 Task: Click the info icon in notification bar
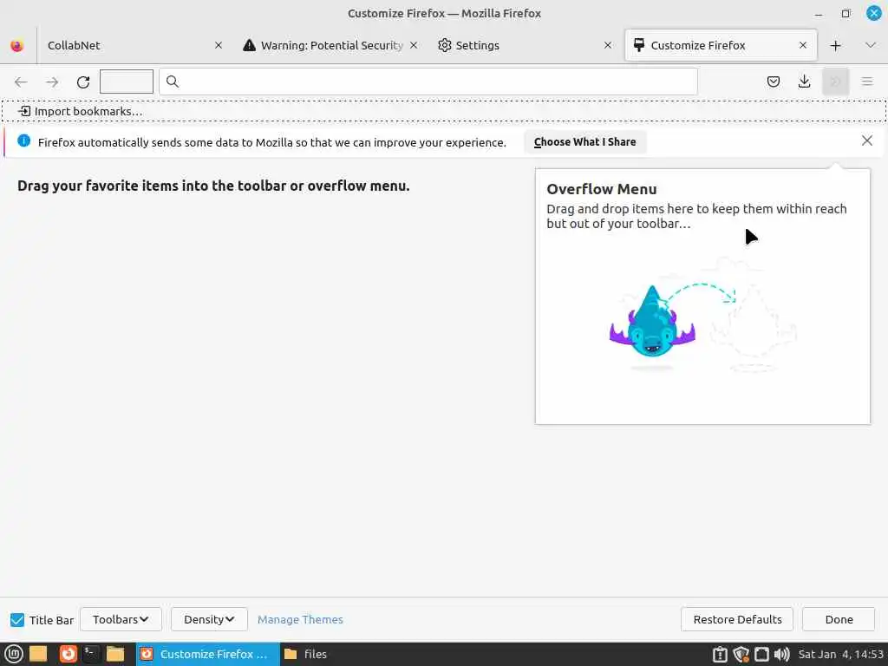click(x=23, y=140)
